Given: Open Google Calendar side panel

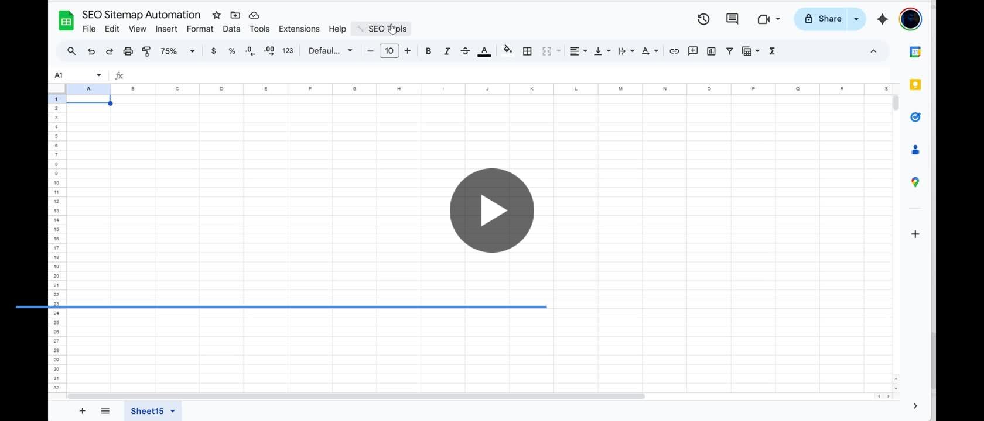Looking at the screenshot, I should (x=915, y=52).
